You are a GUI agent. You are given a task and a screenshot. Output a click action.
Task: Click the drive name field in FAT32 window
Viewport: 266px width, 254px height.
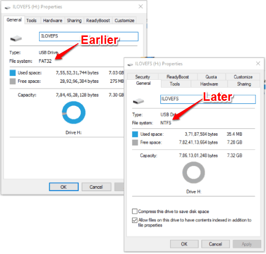89,36
